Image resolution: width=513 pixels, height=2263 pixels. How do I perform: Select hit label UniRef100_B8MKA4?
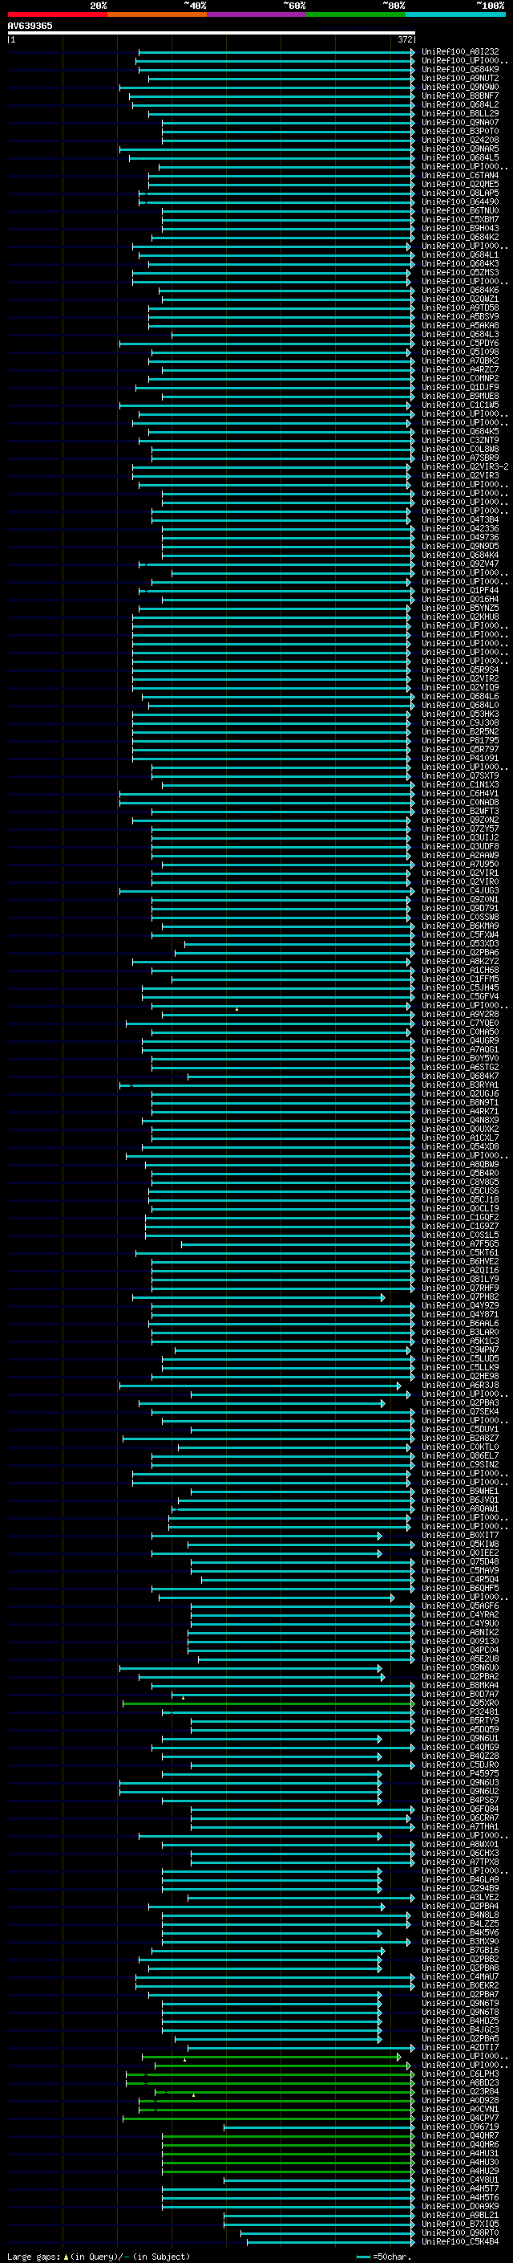[x=460, y=1685]
